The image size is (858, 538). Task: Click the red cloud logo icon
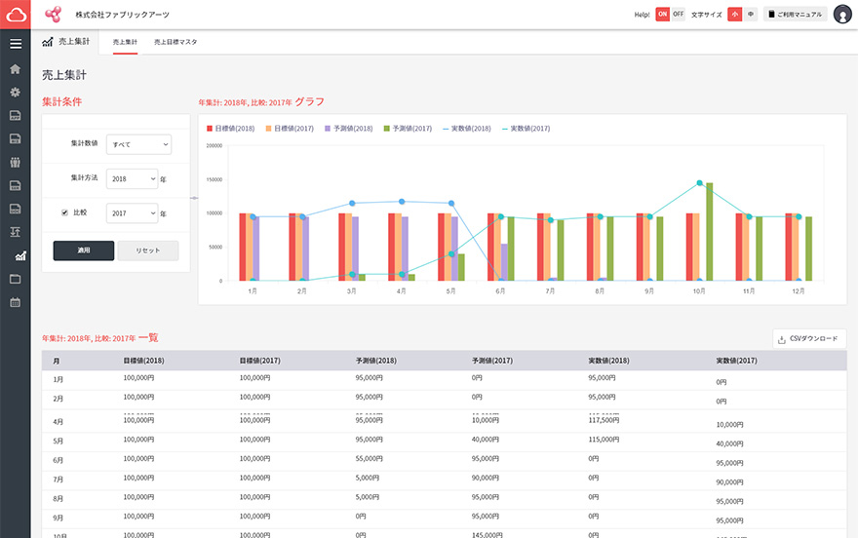pos(16,15)
